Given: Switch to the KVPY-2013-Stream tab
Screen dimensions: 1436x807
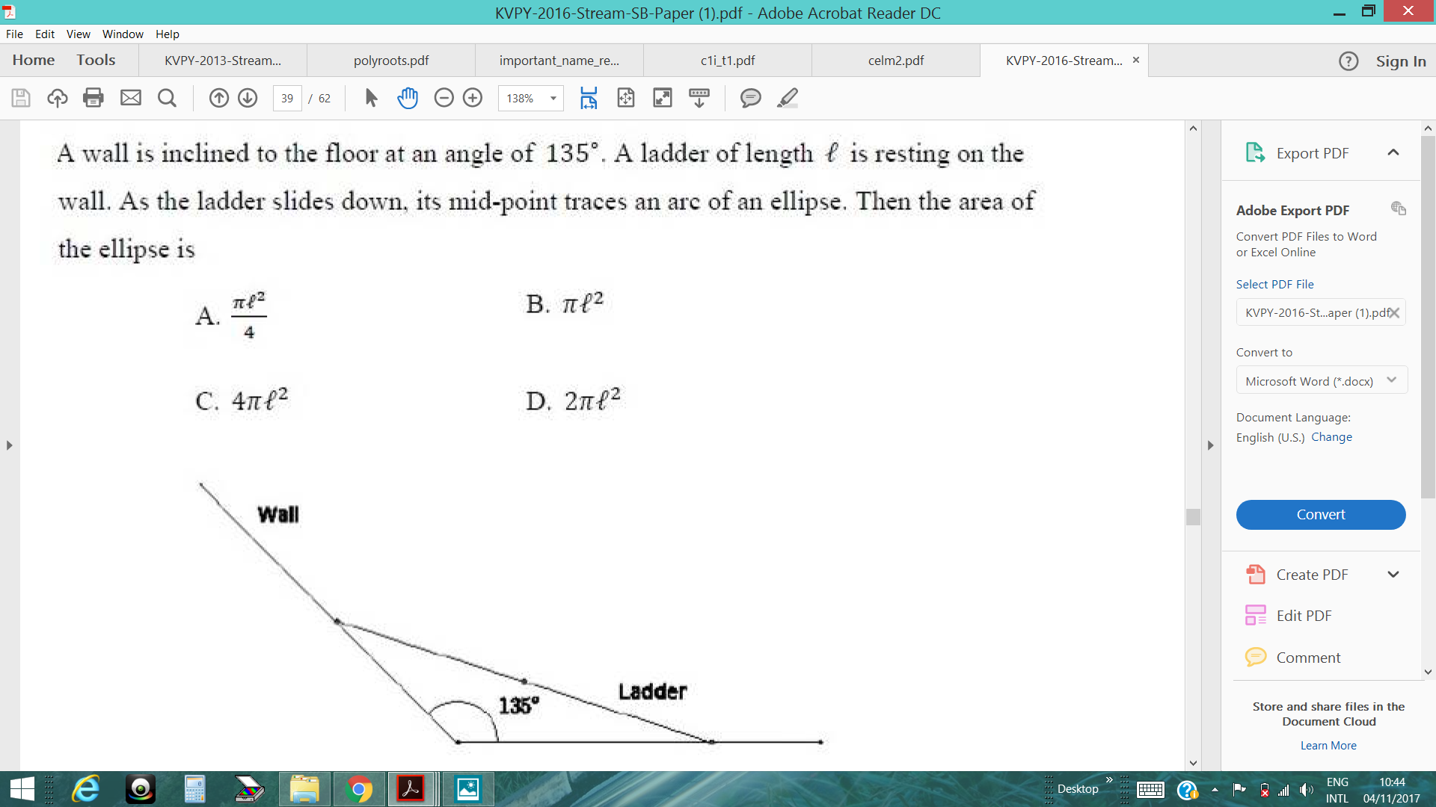Looking at the screenshot, I should 223,61.
